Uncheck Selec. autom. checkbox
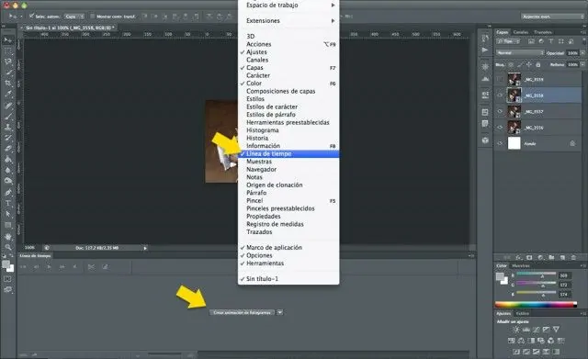Image resolution: width=588 pixels, height=359 pixels. click(x=31, y=17)
